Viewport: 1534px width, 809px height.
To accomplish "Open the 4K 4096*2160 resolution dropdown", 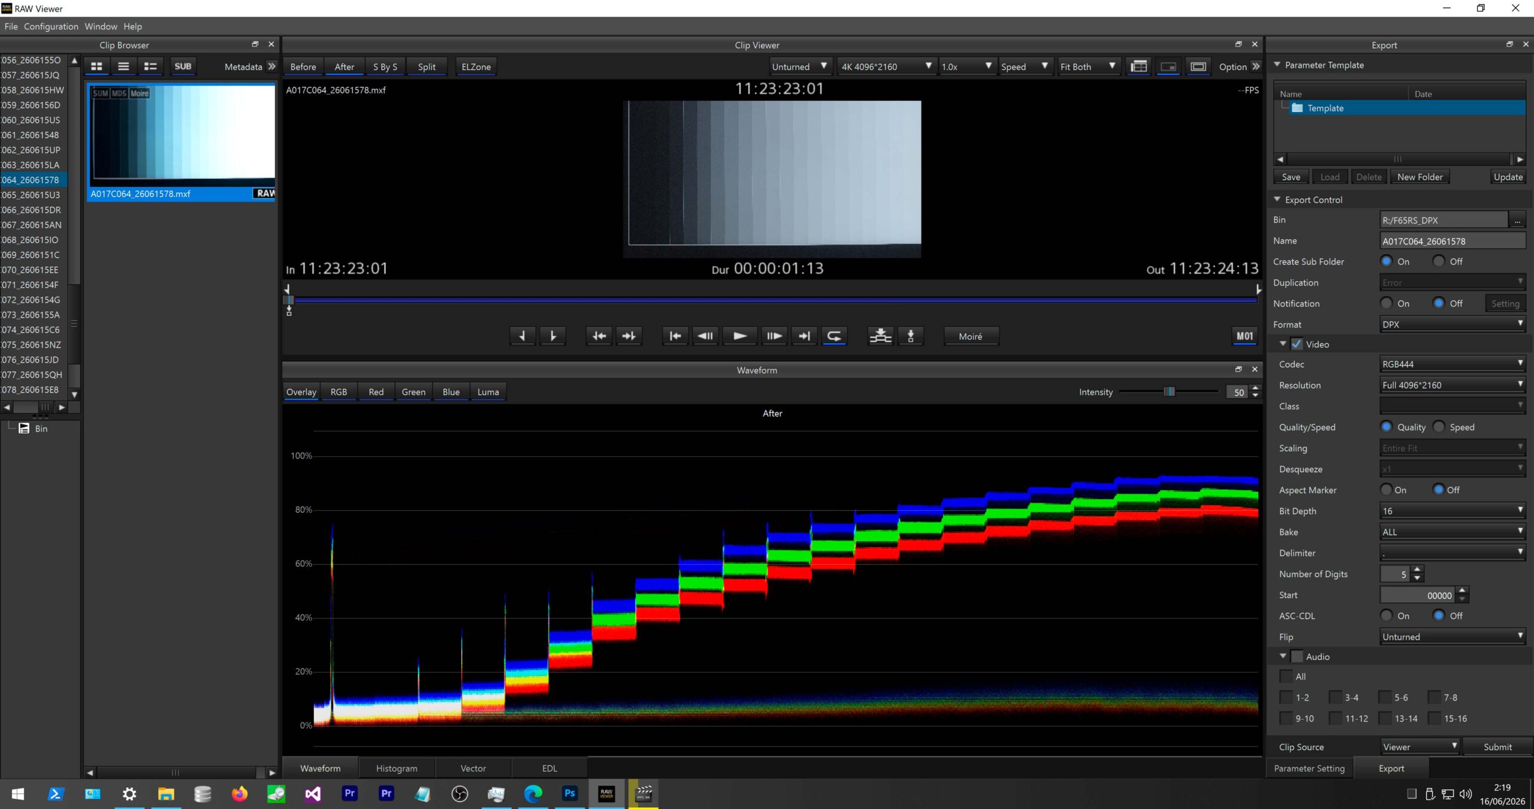I will click(x=887, y=67).
